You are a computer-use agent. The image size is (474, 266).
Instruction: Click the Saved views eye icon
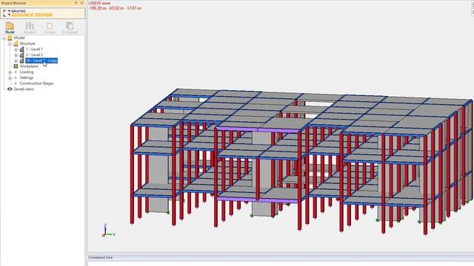[x=10, y=89]
